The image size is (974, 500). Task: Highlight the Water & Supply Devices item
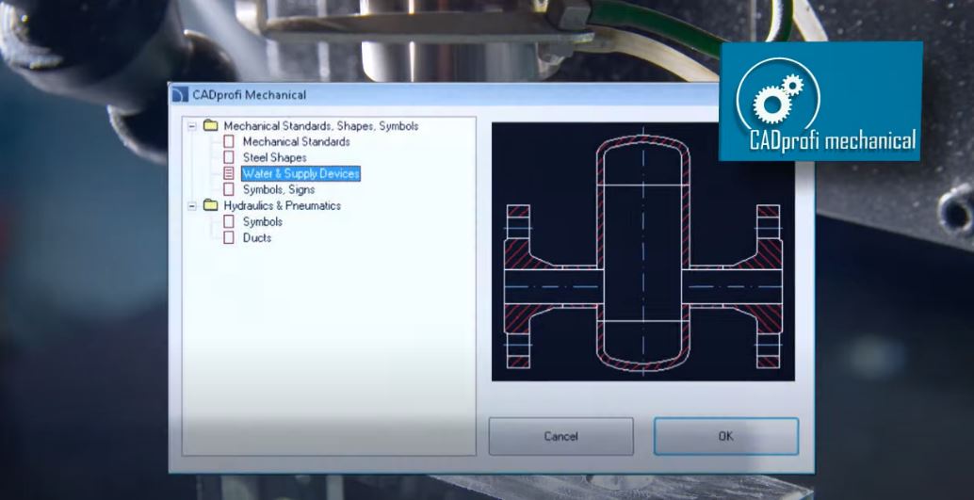[x=300, y=174]
